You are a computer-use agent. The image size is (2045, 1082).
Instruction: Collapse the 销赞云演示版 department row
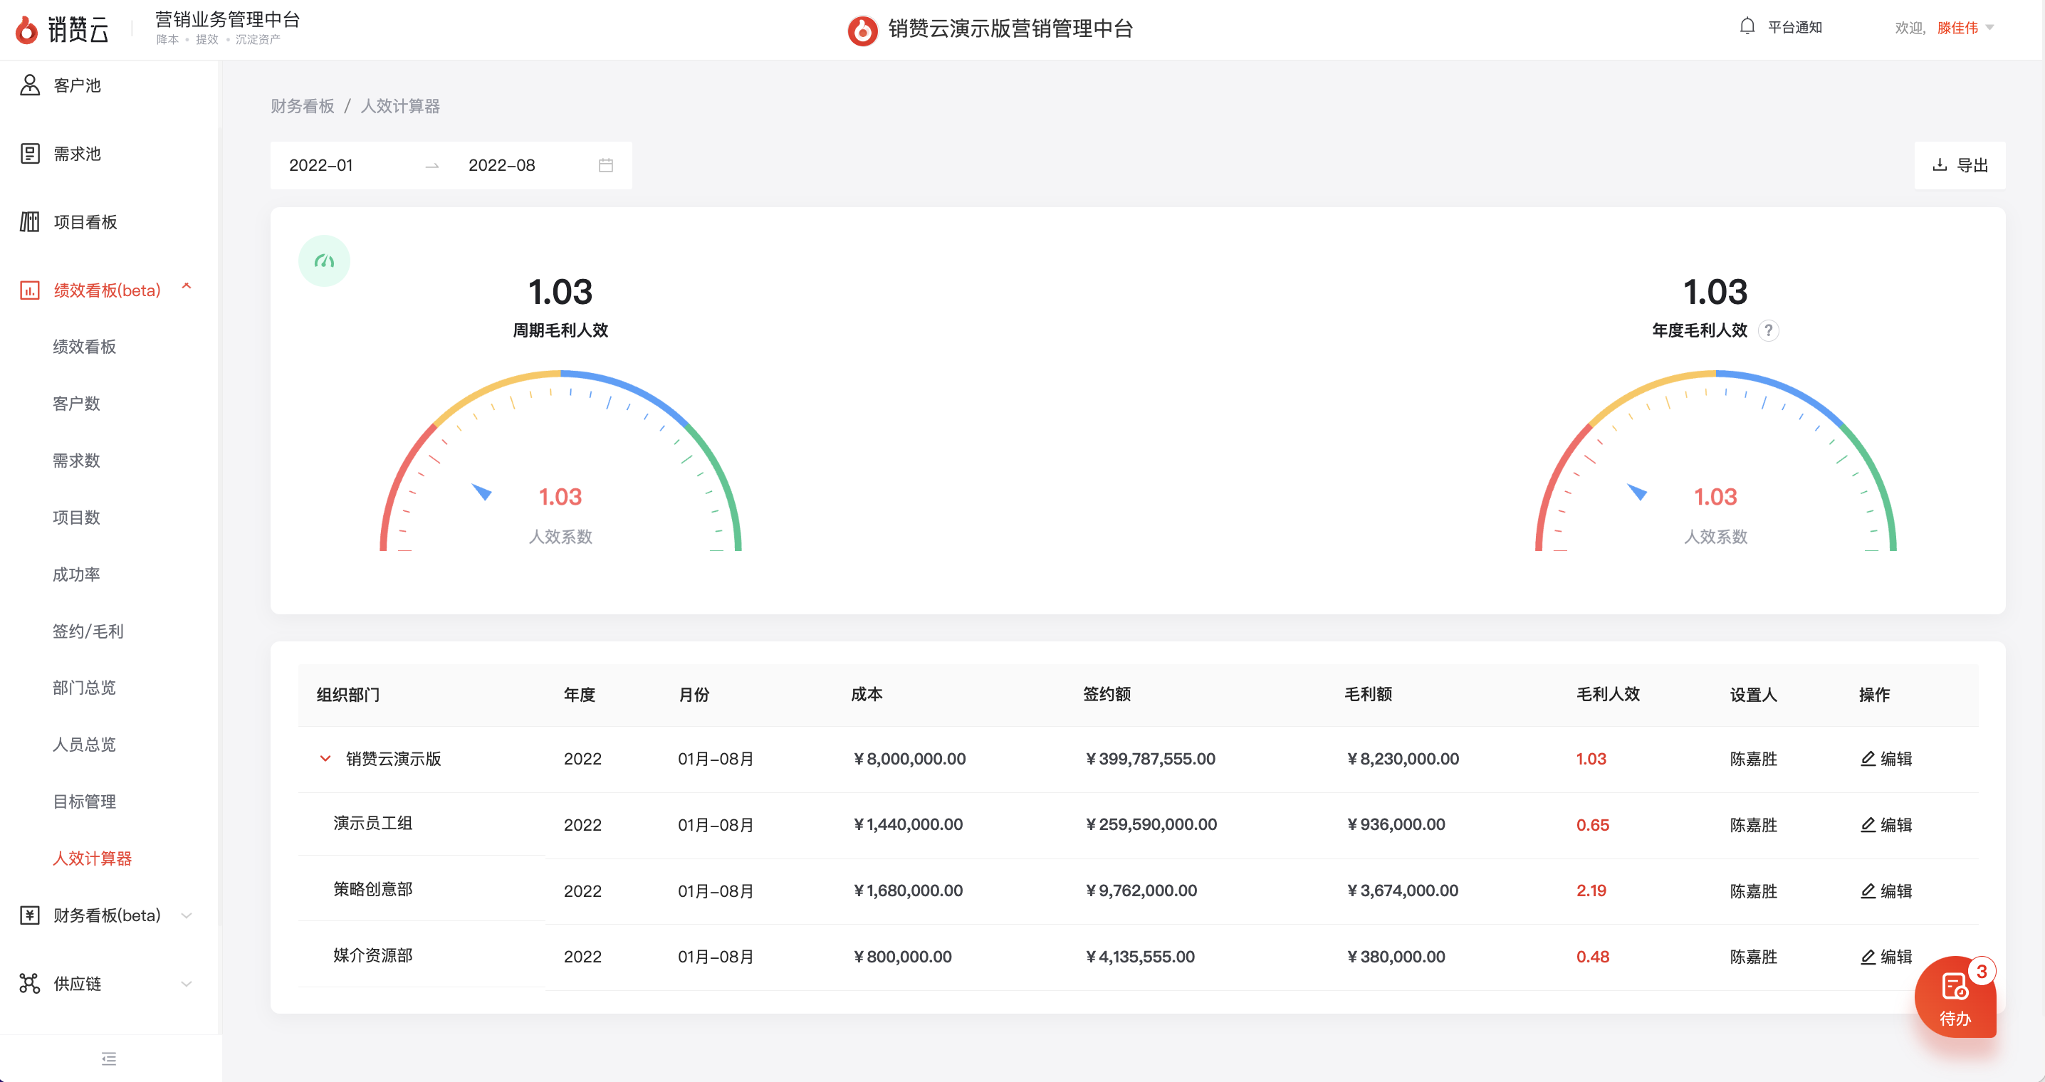[325, 758]
